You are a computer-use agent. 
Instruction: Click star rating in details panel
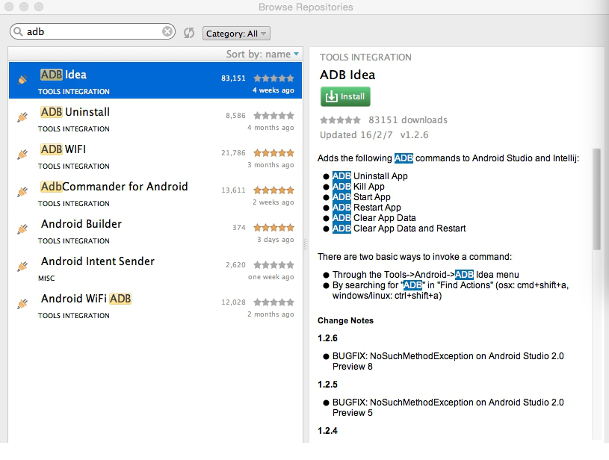click(340, 120)
